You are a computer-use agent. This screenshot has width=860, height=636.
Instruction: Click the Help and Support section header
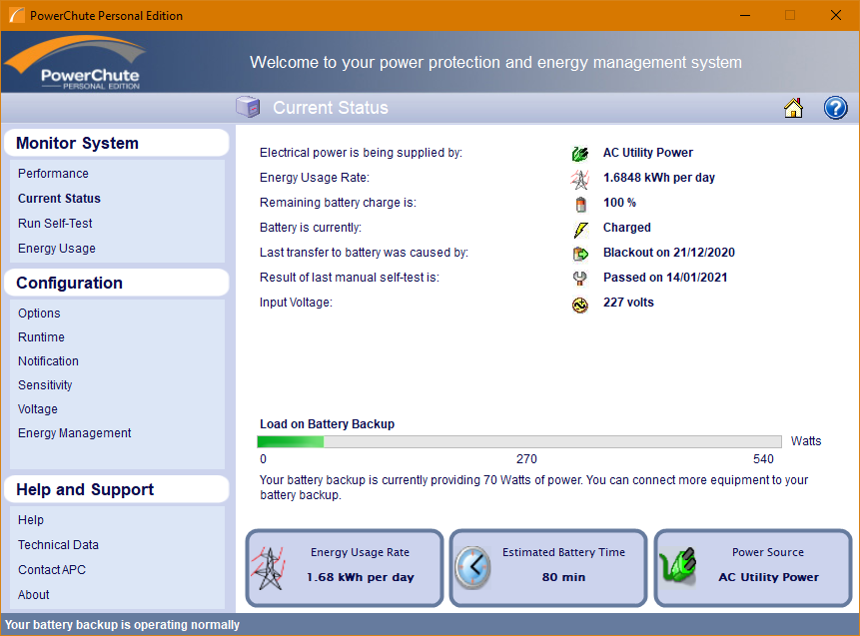(116, 489)
